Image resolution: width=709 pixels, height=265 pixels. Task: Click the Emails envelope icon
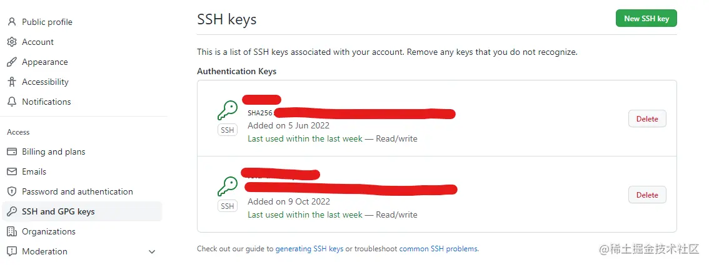(x=11, y=171)
